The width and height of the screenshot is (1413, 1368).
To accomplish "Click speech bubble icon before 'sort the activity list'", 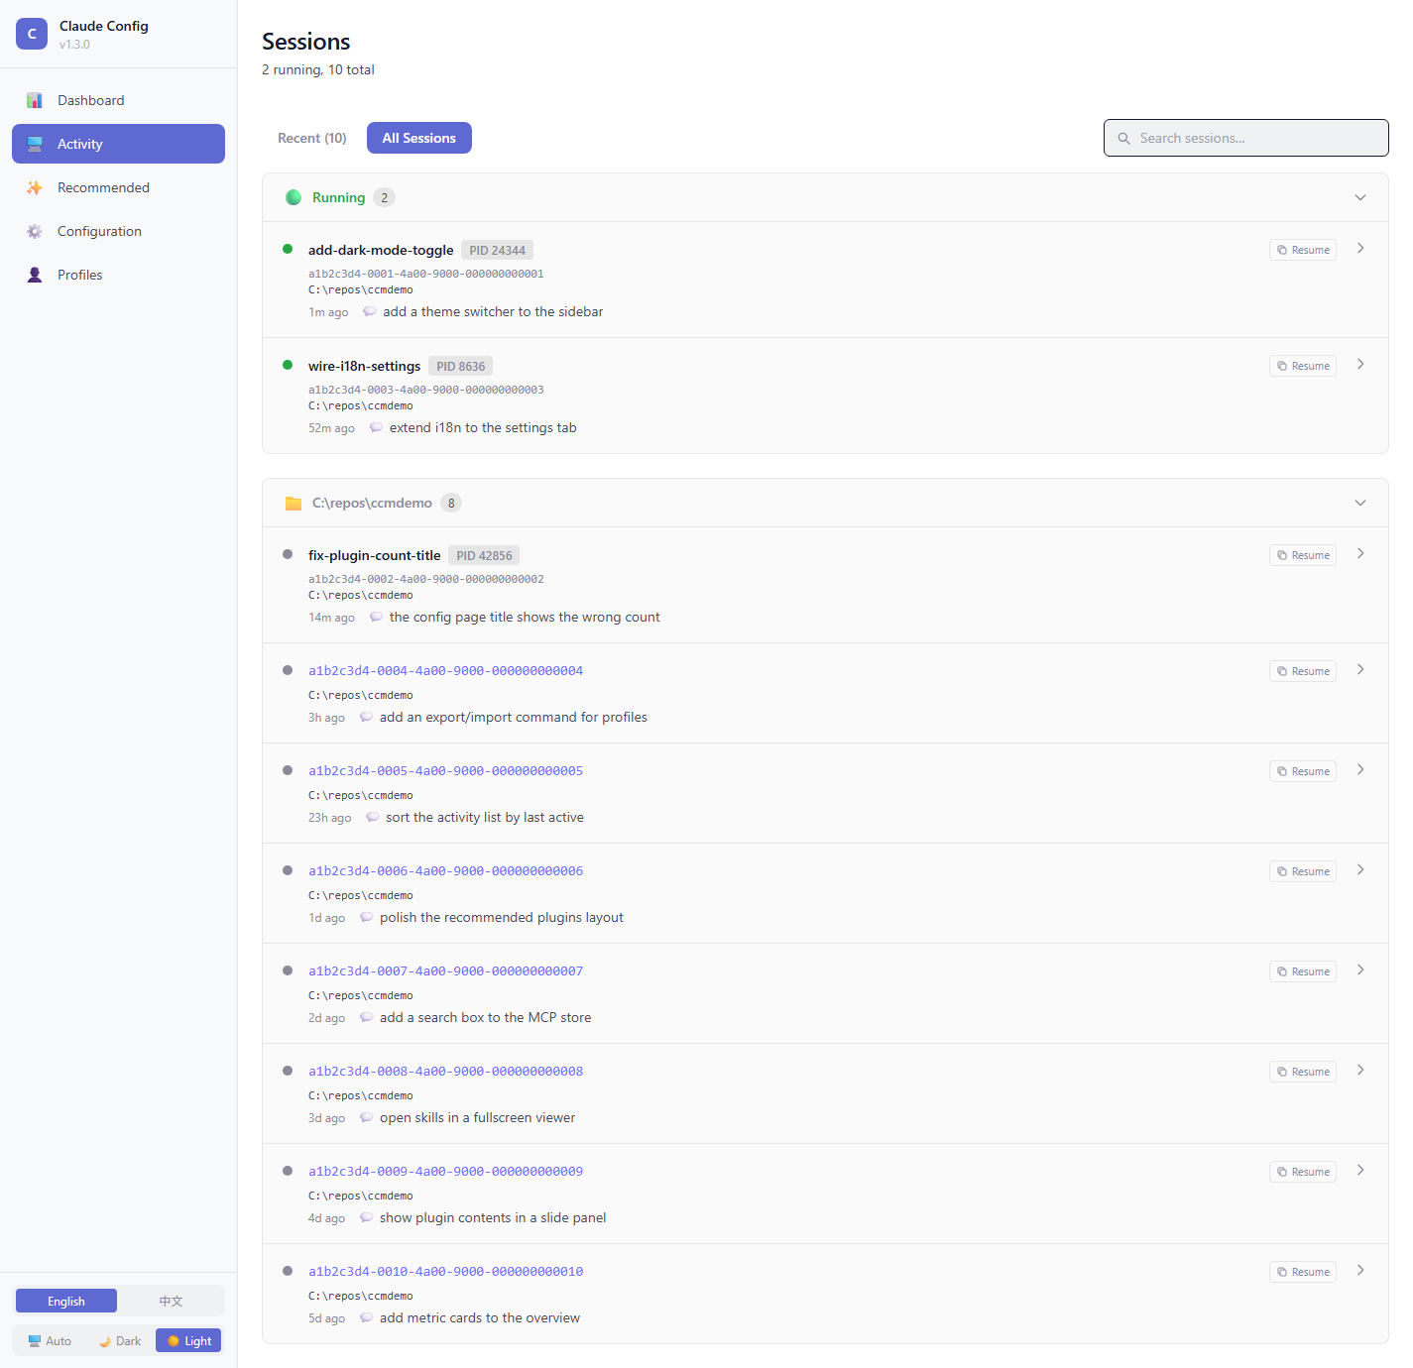I will click(x=373, y=817).
